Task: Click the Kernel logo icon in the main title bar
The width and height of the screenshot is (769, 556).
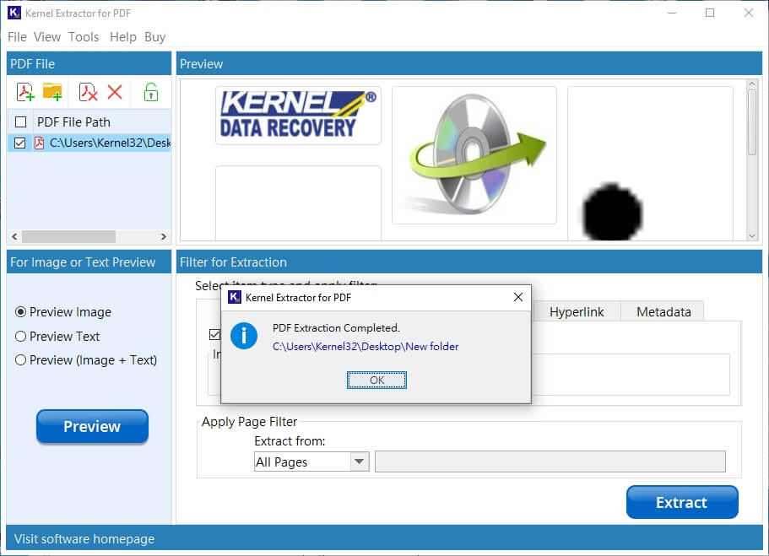Action: point(14,13)
